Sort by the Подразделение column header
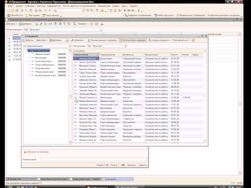This screenshot has width=251, height=188. tap(110, 55)
